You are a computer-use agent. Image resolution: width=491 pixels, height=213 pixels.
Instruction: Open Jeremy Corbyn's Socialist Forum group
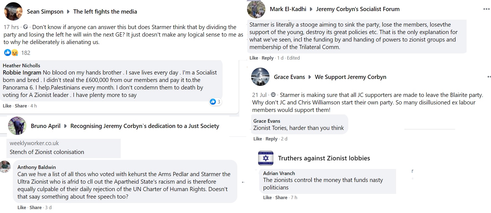pos(358,9)
